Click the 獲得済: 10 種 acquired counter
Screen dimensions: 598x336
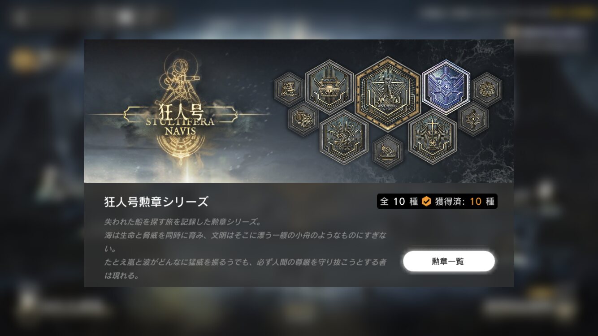click(x=464, y=202)
